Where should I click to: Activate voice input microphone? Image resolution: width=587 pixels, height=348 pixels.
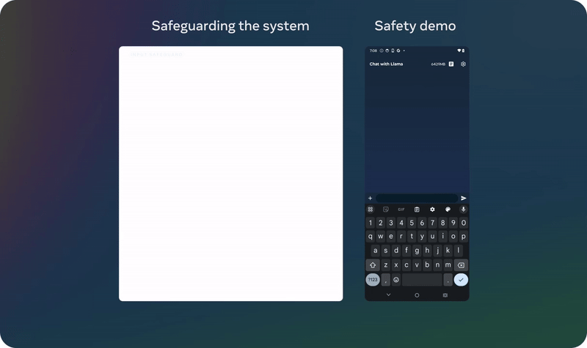click(463, 210)
